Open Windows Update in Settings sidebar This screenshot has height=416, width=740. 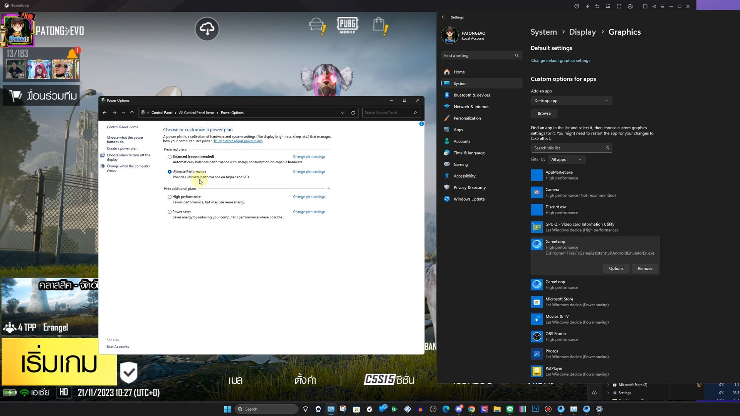(x=481, y=199)
